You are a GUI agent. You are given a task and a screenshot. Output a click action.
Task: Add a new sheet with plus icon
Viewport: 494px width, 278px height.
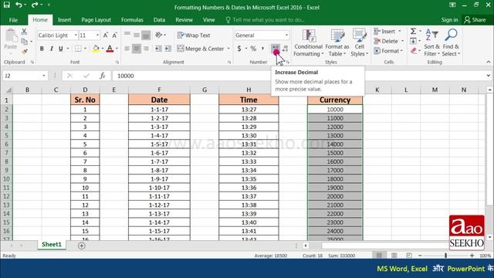click(82, 246)
